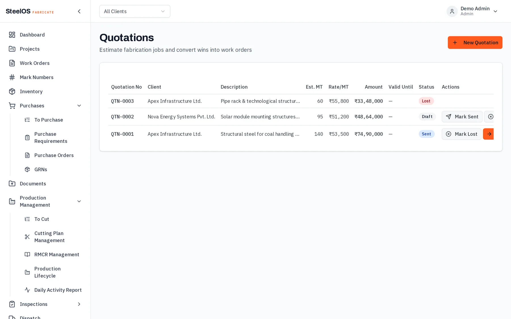Open the Inventory section
The height and width of the screenshot is (319, 511).
[x=45, y=91]
